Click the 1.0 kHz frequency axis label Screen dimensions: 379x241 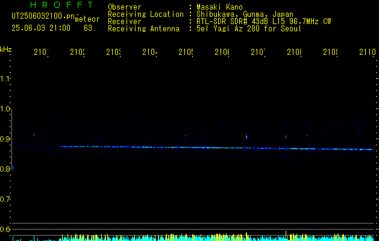[5, 109]
